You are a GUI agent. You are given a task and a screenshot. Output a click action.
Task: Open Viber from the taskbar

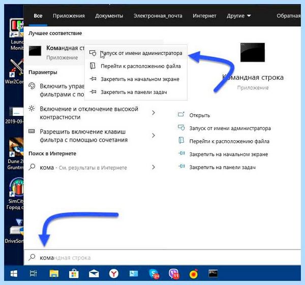pos(174,274)
